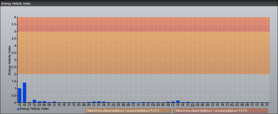
Task: Click the Σά day label on the x-axis
Action: point(193,105)
